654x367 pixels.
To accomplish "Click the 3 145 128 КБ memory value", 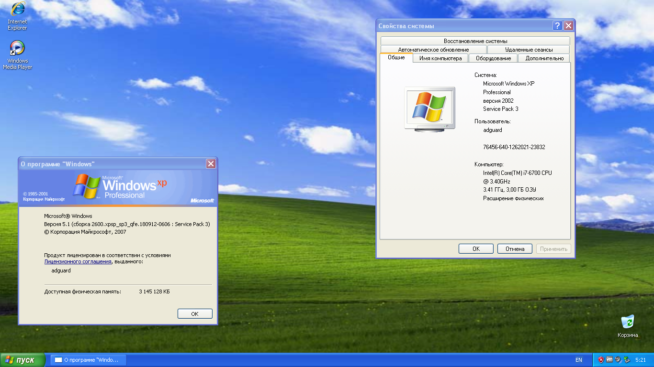I will tap(154, 291).
